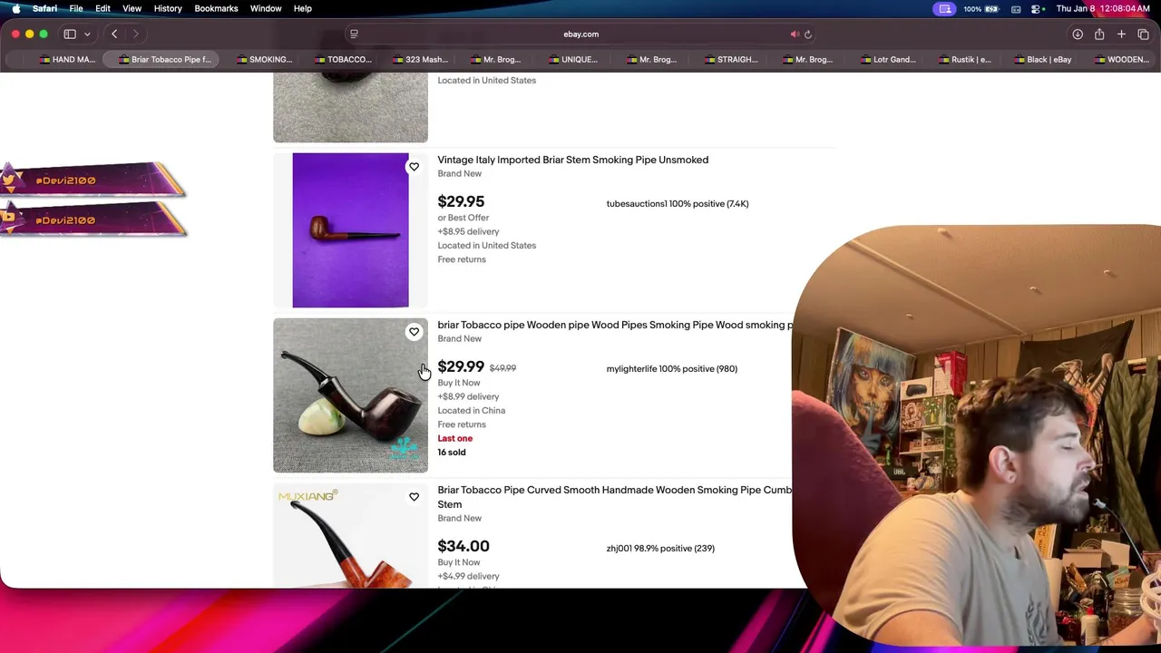1161x653 pixels.
Task: Open the dark bent pipe thumbnail
Action: coord(350,395)
